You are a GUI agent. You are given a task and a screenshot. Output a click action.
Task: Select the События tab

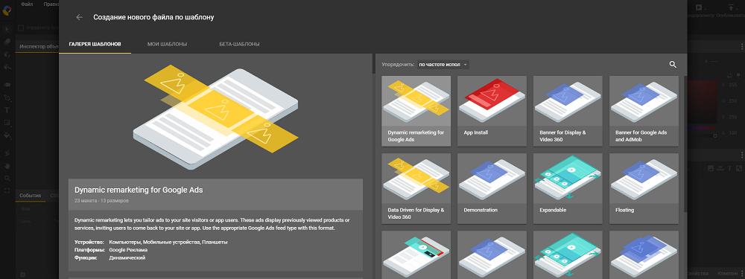point(31,196)
